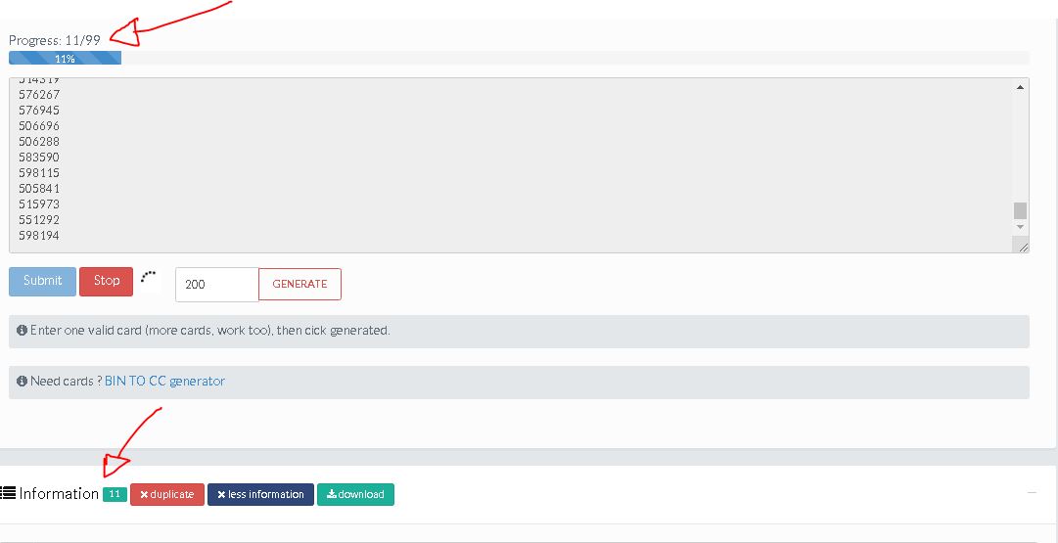Viewport: 1058px width, 543px height.
Task: Click the line 506696 in the textarea
Action: (39, 126)
